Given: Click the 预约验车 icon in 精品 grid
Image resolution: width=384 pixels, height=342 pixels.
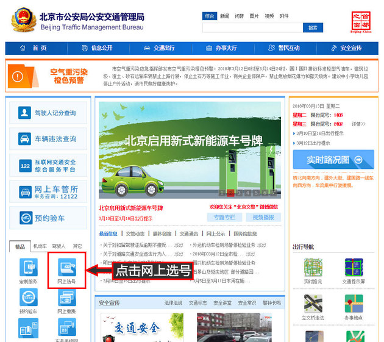Looking at the screenshot, I should pyautogui.click(x=29, y=297).
